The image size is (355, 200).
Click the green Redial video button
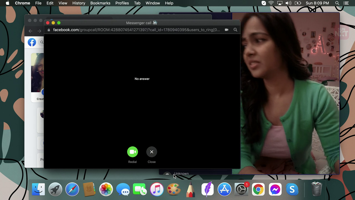click(x=132, y=152)
